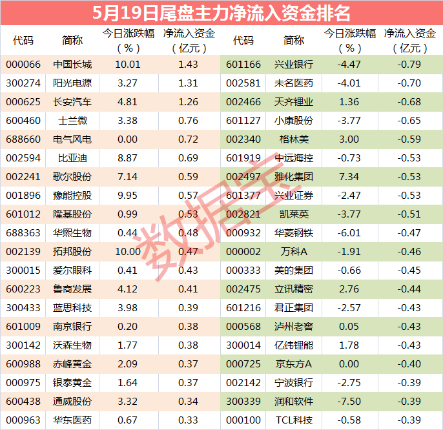Click stock name 润和软件

[294, 402]
